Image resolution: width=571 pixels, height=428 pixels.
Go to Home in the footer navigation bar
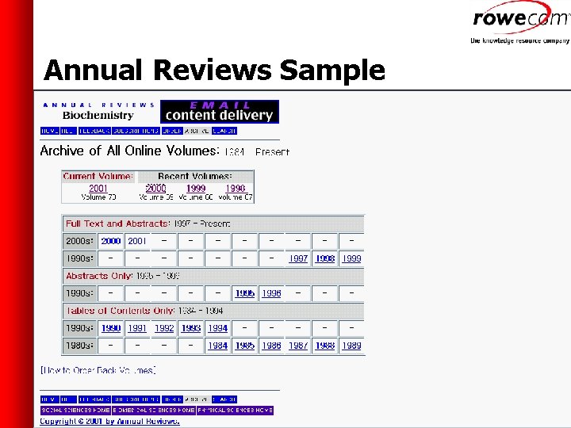click(49, 399)
